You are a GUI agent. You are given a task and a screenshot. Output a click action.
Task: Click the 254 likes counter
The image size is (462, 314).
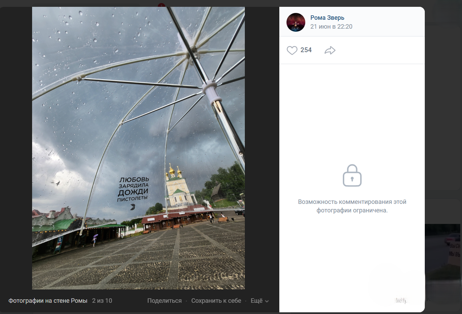point(306,50)
